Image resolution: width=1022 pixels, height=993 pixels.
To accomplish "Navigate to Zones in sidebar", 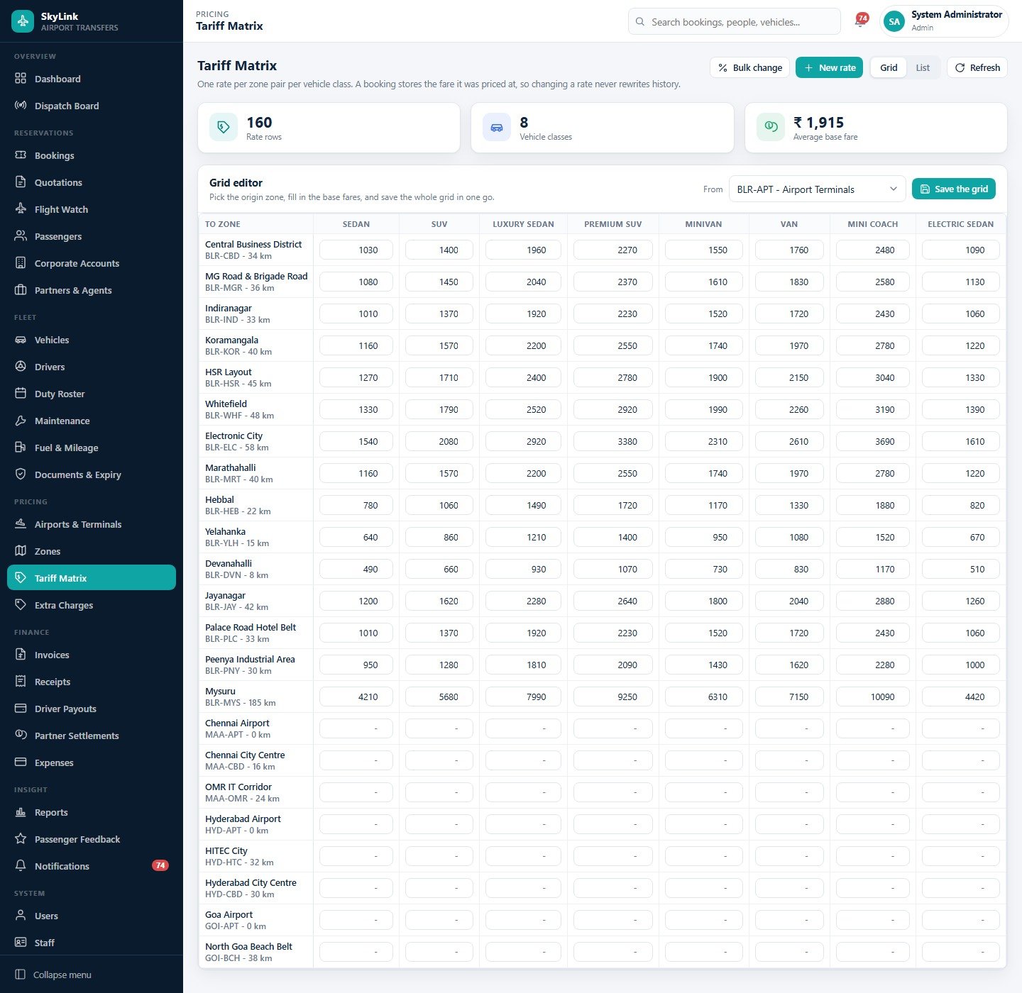I will click(x=92, y=551).
